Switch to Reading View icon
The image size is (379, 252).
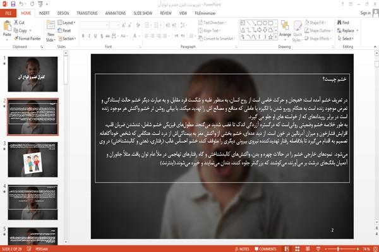pos(308,249)
